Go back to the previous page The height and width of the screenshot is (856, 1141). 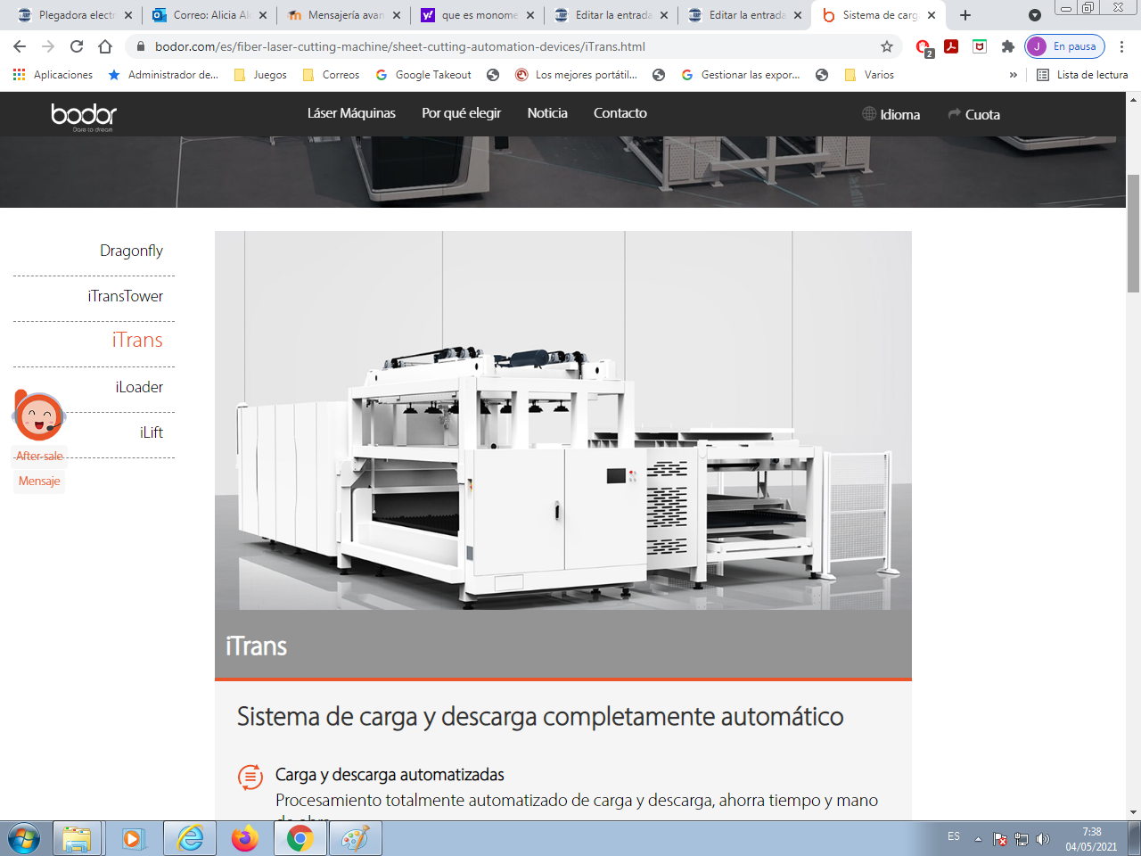coord(20,46)
